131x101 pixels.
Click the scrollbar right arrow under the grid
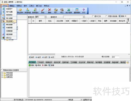129,54
